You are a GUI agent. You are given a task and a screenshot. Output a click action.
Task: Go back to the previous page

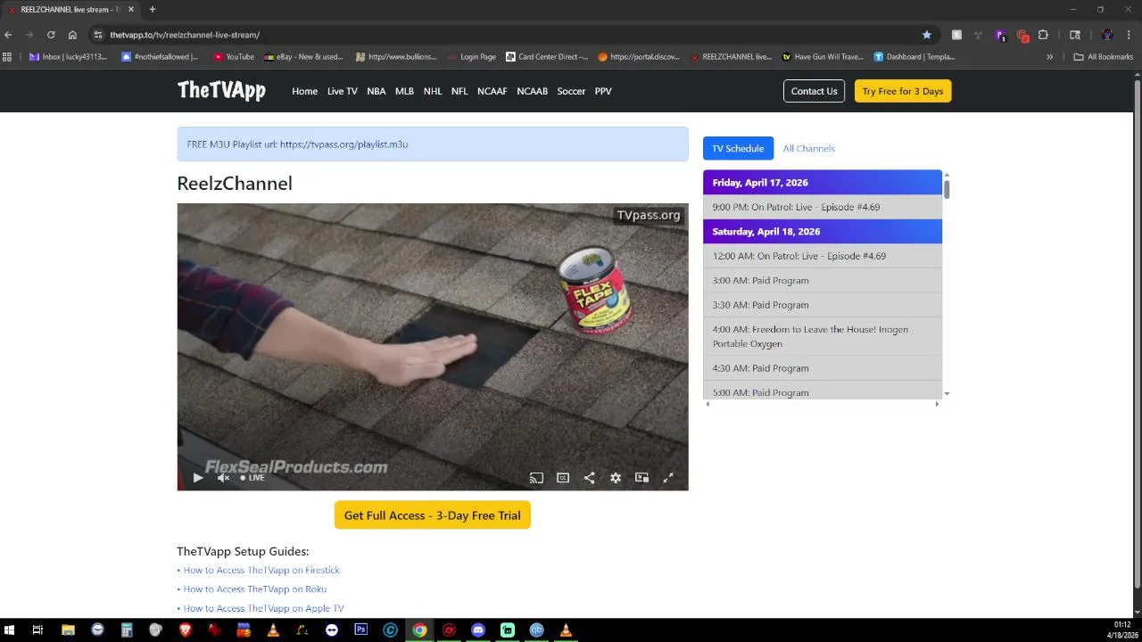point(9,35)
